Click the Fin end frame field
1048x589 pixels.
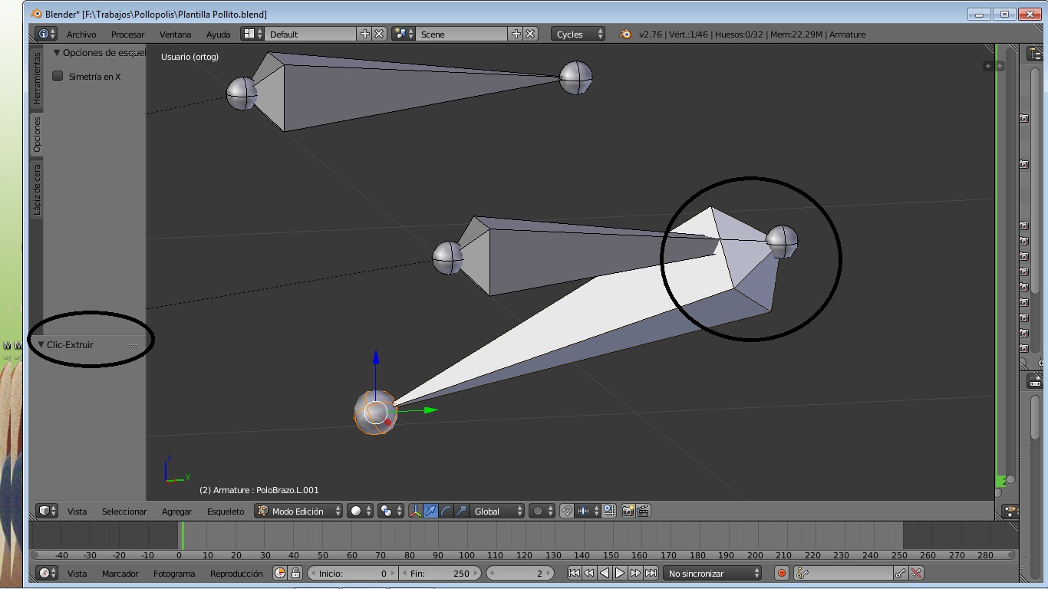coord(440,573)
